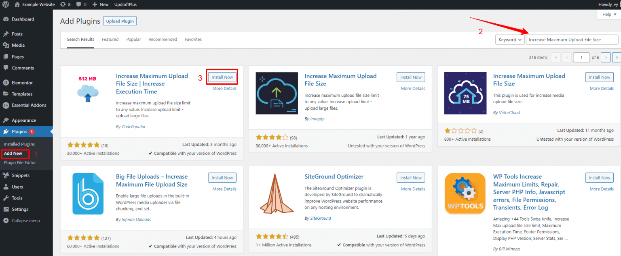Open Templates folder icon in sidebar
621x256 pixels.
[x=6, y=94]
